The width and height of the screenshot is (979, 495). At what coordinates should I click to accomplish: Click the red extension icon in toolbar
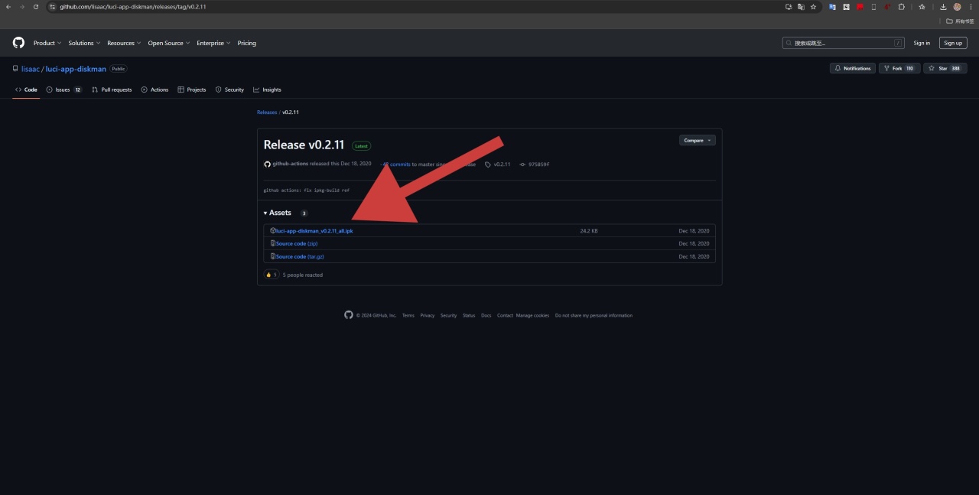pos(860,7)
